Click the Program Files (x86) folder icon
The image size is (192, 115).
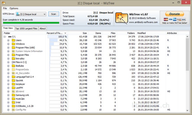point(13,48)
